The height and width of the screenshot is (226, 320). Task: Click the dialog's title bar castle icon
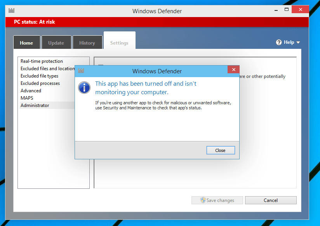pyautogui.click(x=81, y=71)
